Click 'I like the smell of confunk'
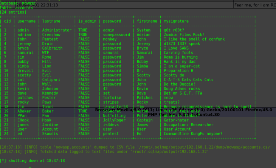Viewport: 276px width, 168px height. pos(194,39)
